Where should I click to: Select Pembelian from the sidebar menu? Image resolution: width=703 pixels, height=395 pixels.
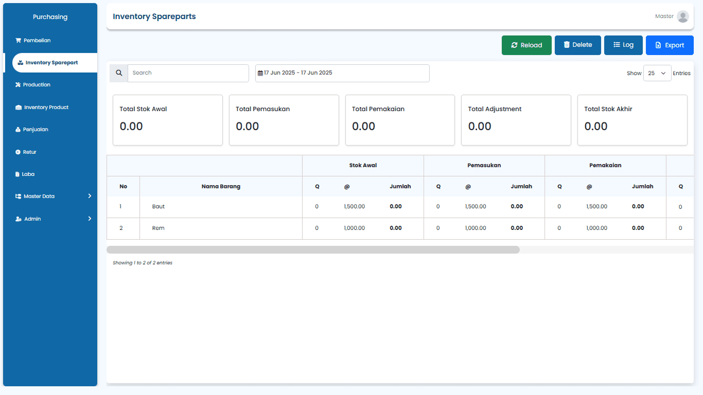point(35,40)
